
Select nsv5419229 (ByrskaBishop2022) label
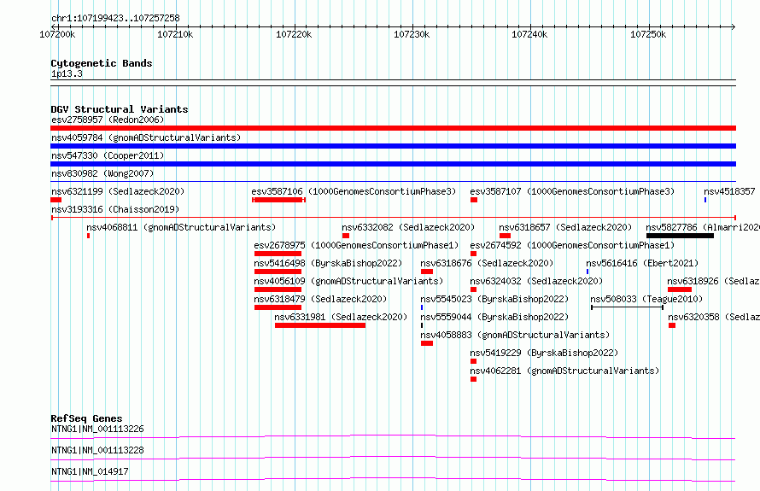click(x=544, y=353)
